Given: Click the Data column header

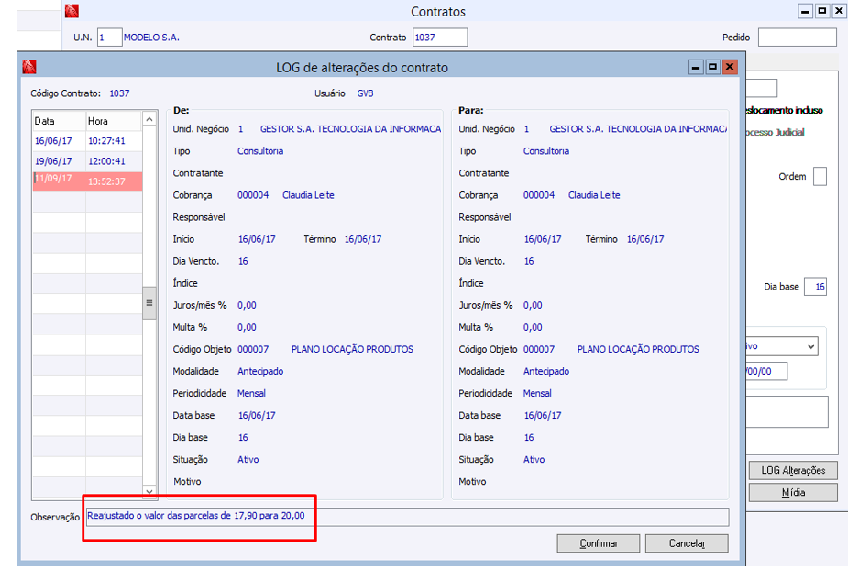Looking at the screenshot, I should click(59, 121).
